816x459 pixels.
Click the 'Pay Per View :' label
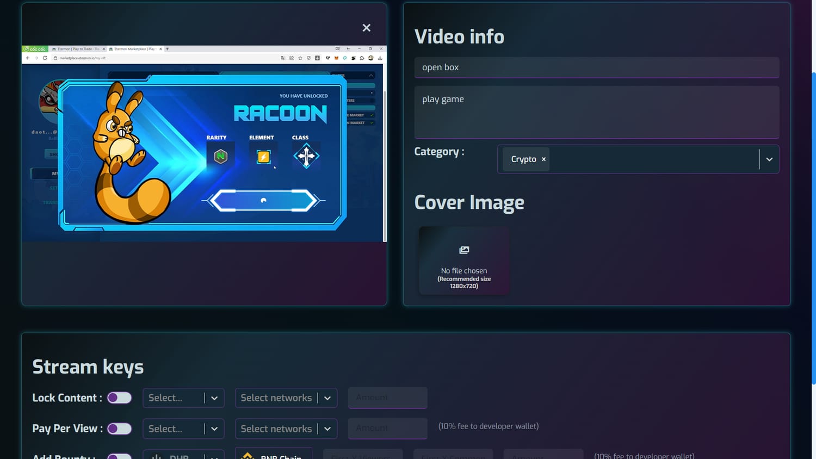[x=67, y=429]
